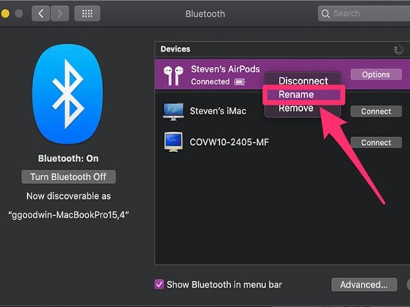Click the back navigation arrow

pos(40,13)
